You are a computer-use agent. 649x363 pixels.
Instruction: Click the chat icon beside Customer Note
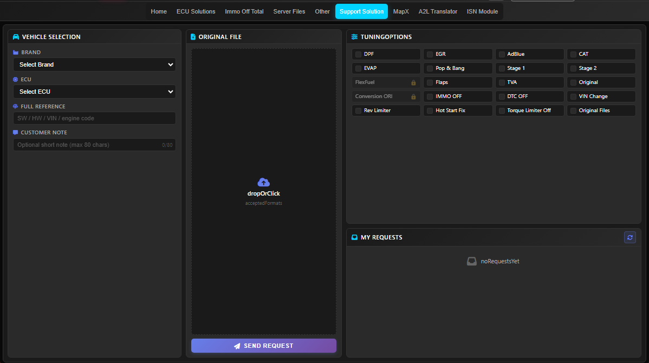[x=15, y=132]
